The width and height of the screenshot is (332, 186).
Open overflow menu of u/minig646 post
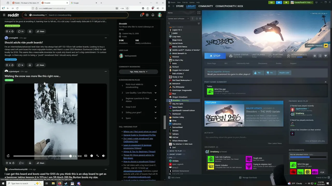tap(106, 38)
